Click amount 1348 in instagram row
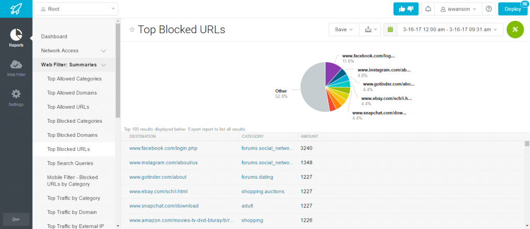 (x=306, y=163)
